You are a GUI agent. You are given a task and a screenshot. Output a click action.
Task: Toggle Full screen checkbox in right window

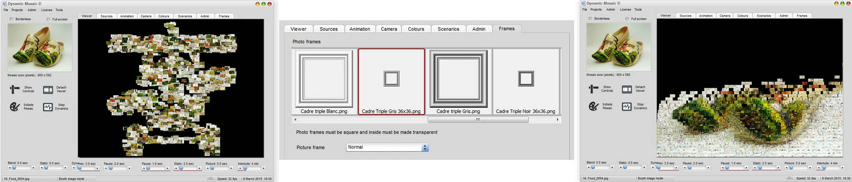coord(627,19)
